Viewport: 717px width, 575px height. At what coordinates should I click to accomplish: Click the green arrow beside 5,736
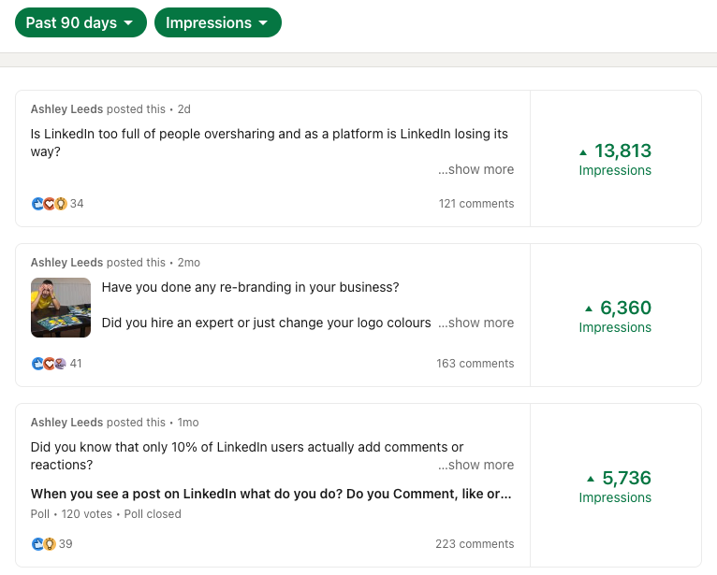tap(591, 479)
